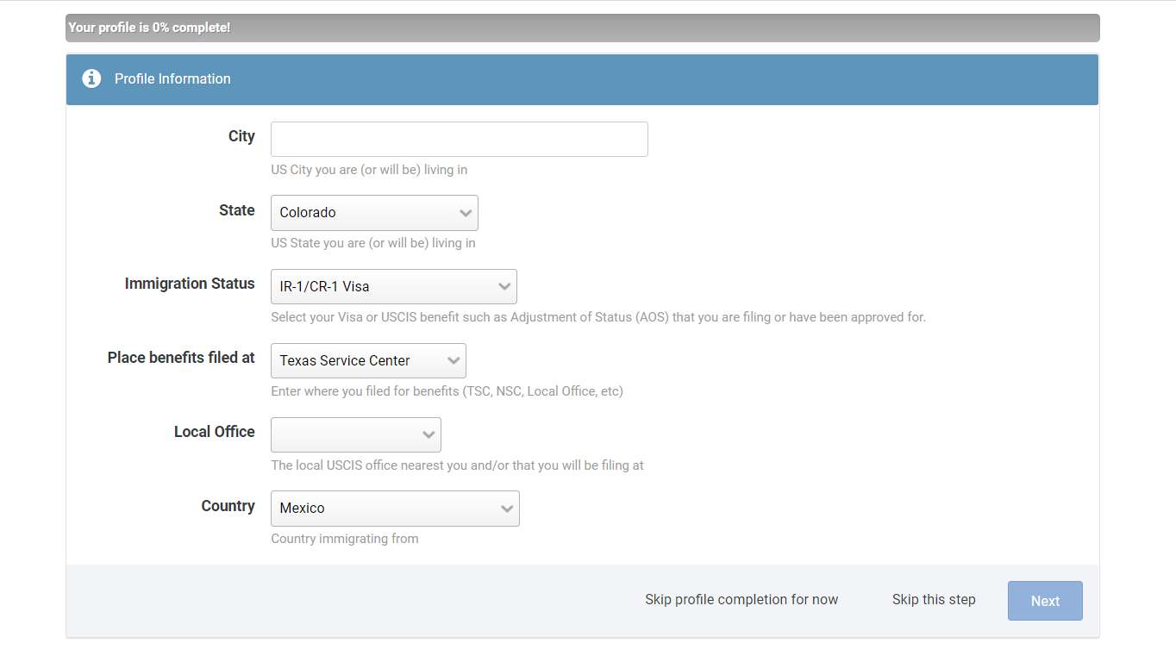Click the 'US City you are' hint text
This screenshot has width=1176, height=662.
coord(369,170)
